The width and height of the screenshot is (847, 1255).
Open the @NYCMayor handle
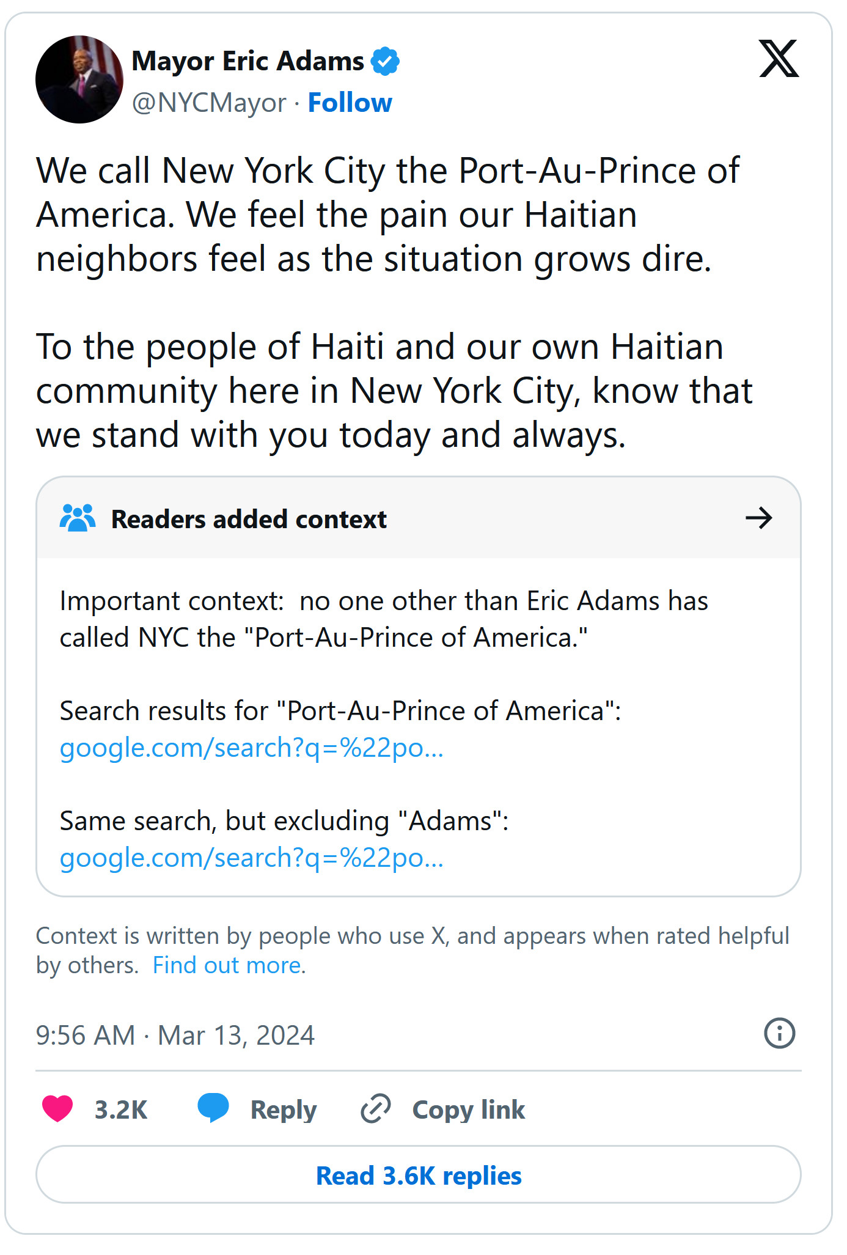click(x=209, y=103)
